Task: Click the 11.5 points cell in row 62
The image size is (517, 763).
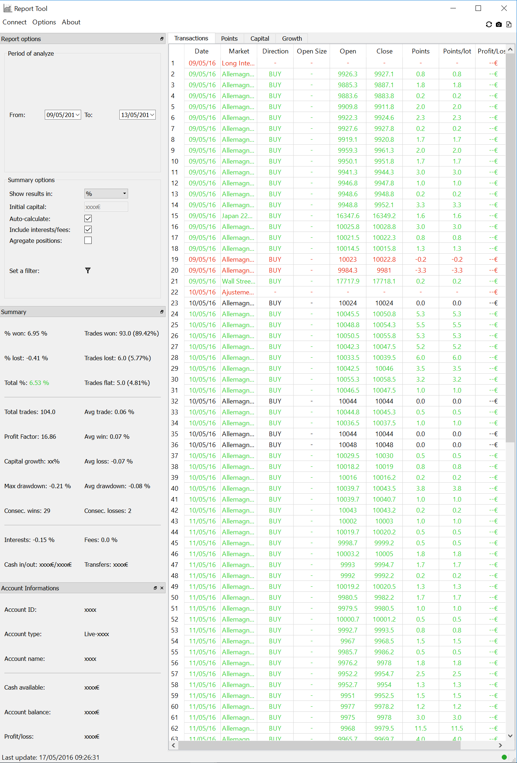Action: click(x=421, y=728)
